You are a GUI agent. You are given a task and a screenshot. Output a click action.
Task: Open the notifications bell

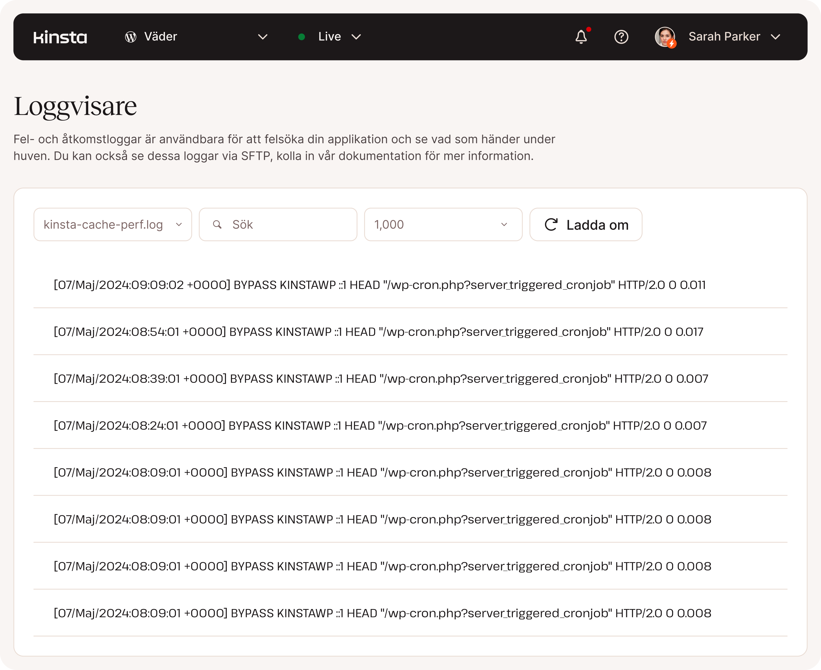click(x=581, y=37)
